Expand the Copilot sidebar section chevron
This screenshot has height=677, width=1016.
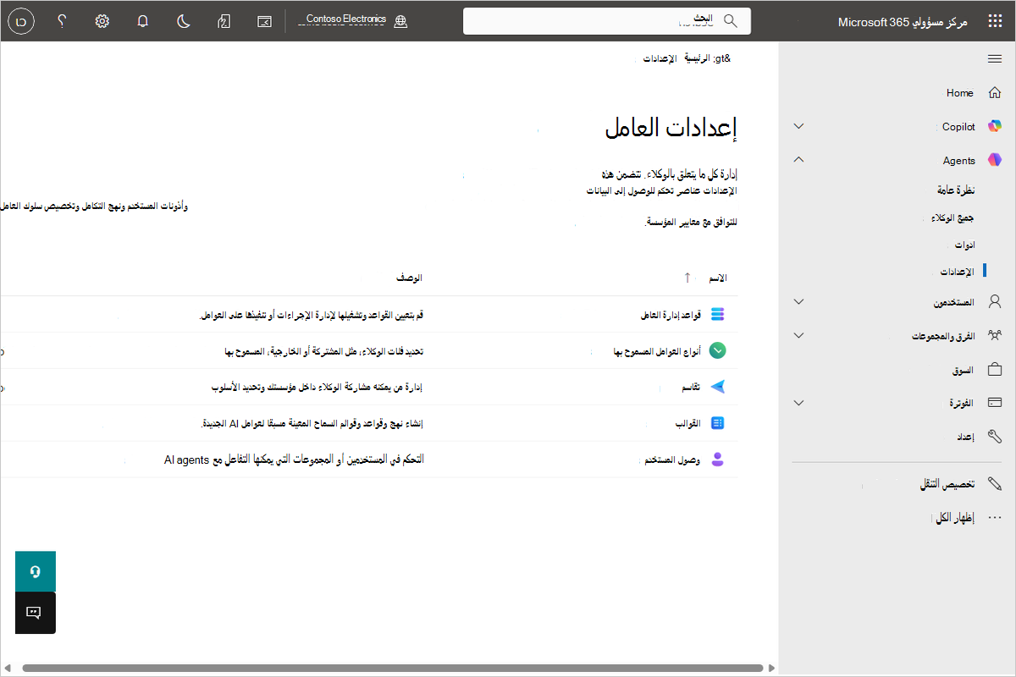[798, 126]
